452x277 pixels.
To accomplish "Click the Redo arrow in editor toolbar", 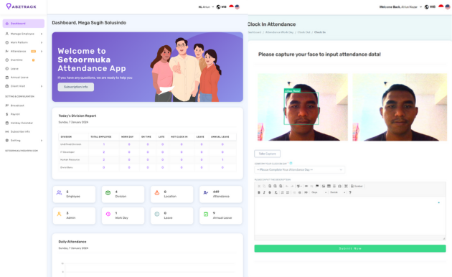I will 292,186.
